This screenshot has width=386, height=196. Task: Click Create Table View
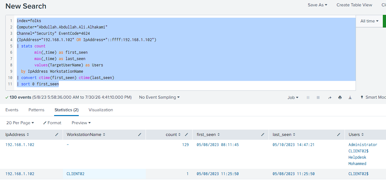(x=354, y=5)
